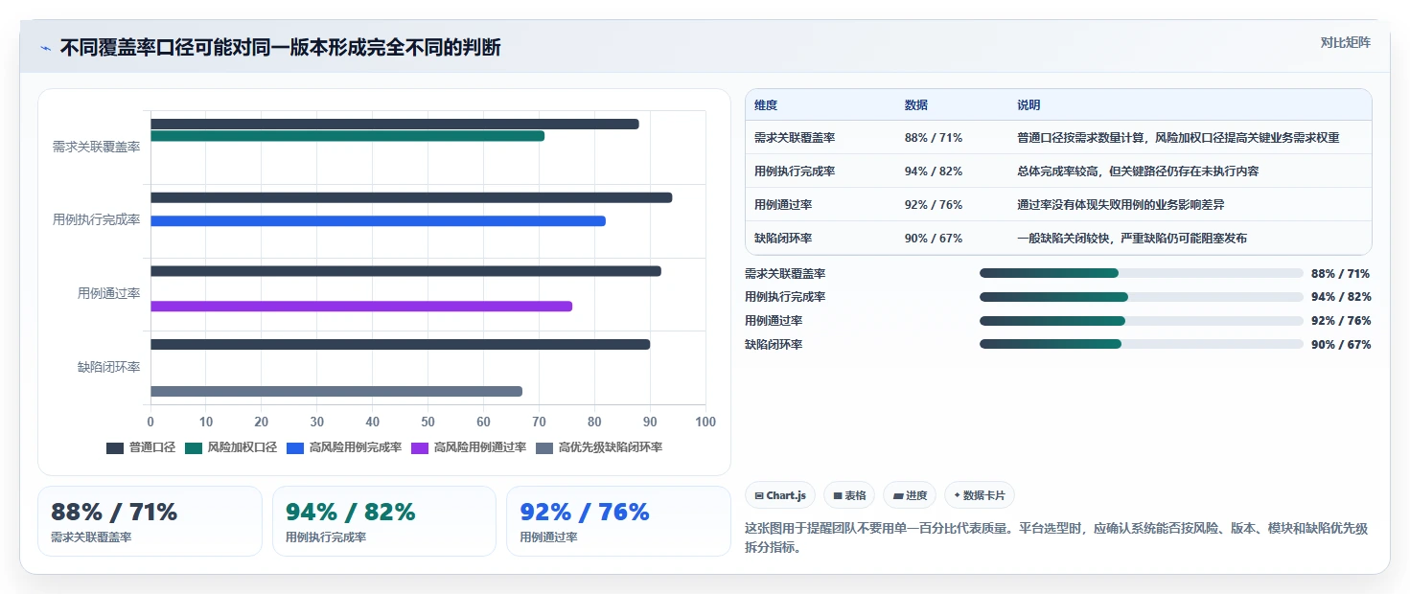Toggle the 普通口径 legend item

click(x=141, y=447)
